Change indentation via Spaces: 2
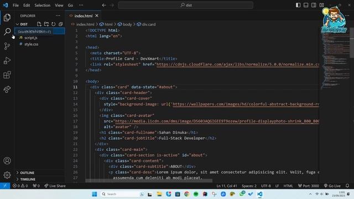 click(x=249, y=186)
